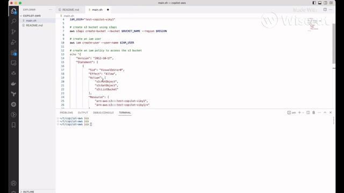Viewport: 344px width, 193px height.
Task: Click the "Sid": "VisualEditor0" line
Action: pyautogui.click(x=106, y=70)
